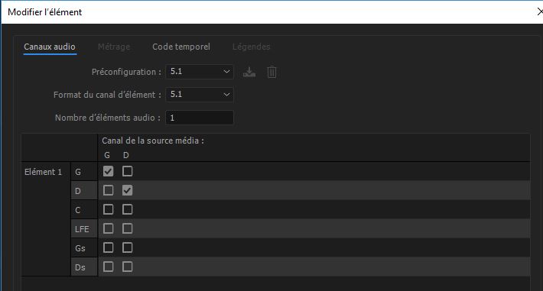This screenshot has height=291, width=543.
Task: Save the current audio channel preset
Action: click(249, 72)
